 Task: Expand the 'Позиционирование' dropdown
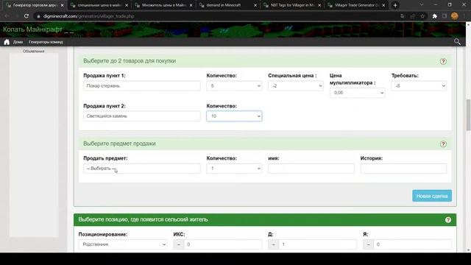[x=123, y=244]
